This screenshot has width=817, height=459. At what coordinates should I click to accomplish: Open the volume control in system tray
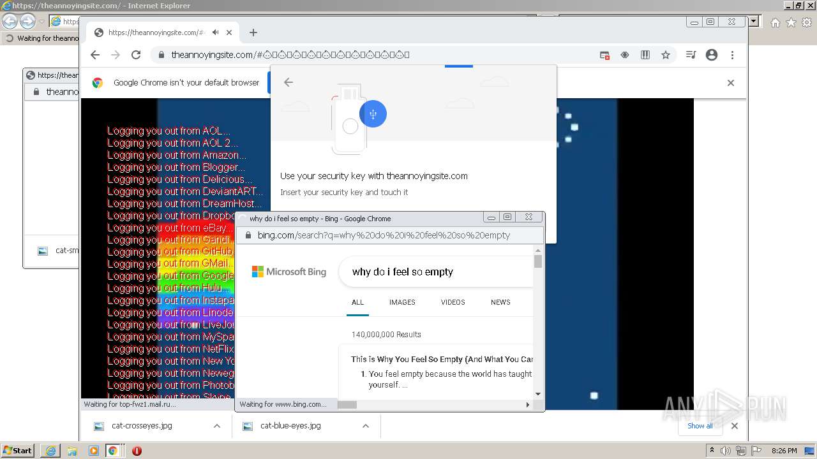[726, 451]
